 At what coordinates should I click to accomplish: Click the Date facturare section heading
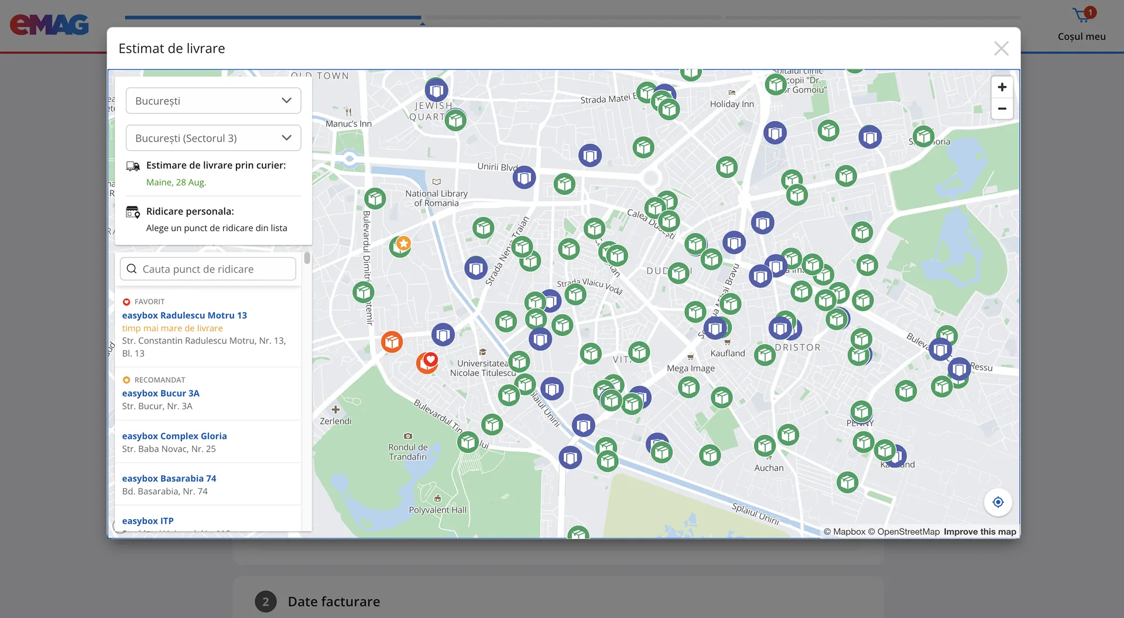pos(334,602)
